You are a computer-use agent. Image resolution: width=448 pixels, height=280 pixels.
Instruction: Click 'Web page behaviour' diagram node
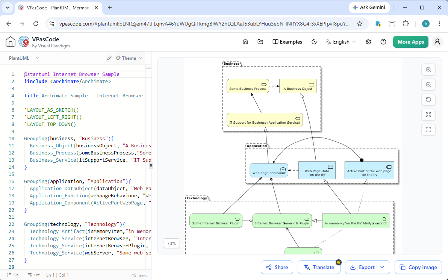coord(269,170)
